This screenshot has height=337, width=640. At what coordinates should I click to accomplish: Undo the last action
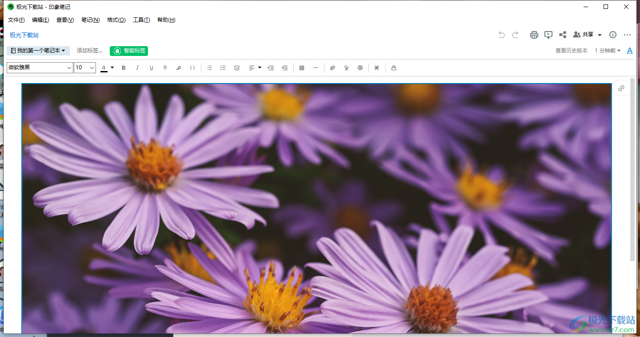click(501, 35)
